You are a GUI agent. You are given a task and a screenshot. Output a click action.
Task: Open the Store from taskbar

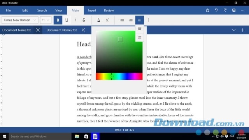click(x=86, y=136)
